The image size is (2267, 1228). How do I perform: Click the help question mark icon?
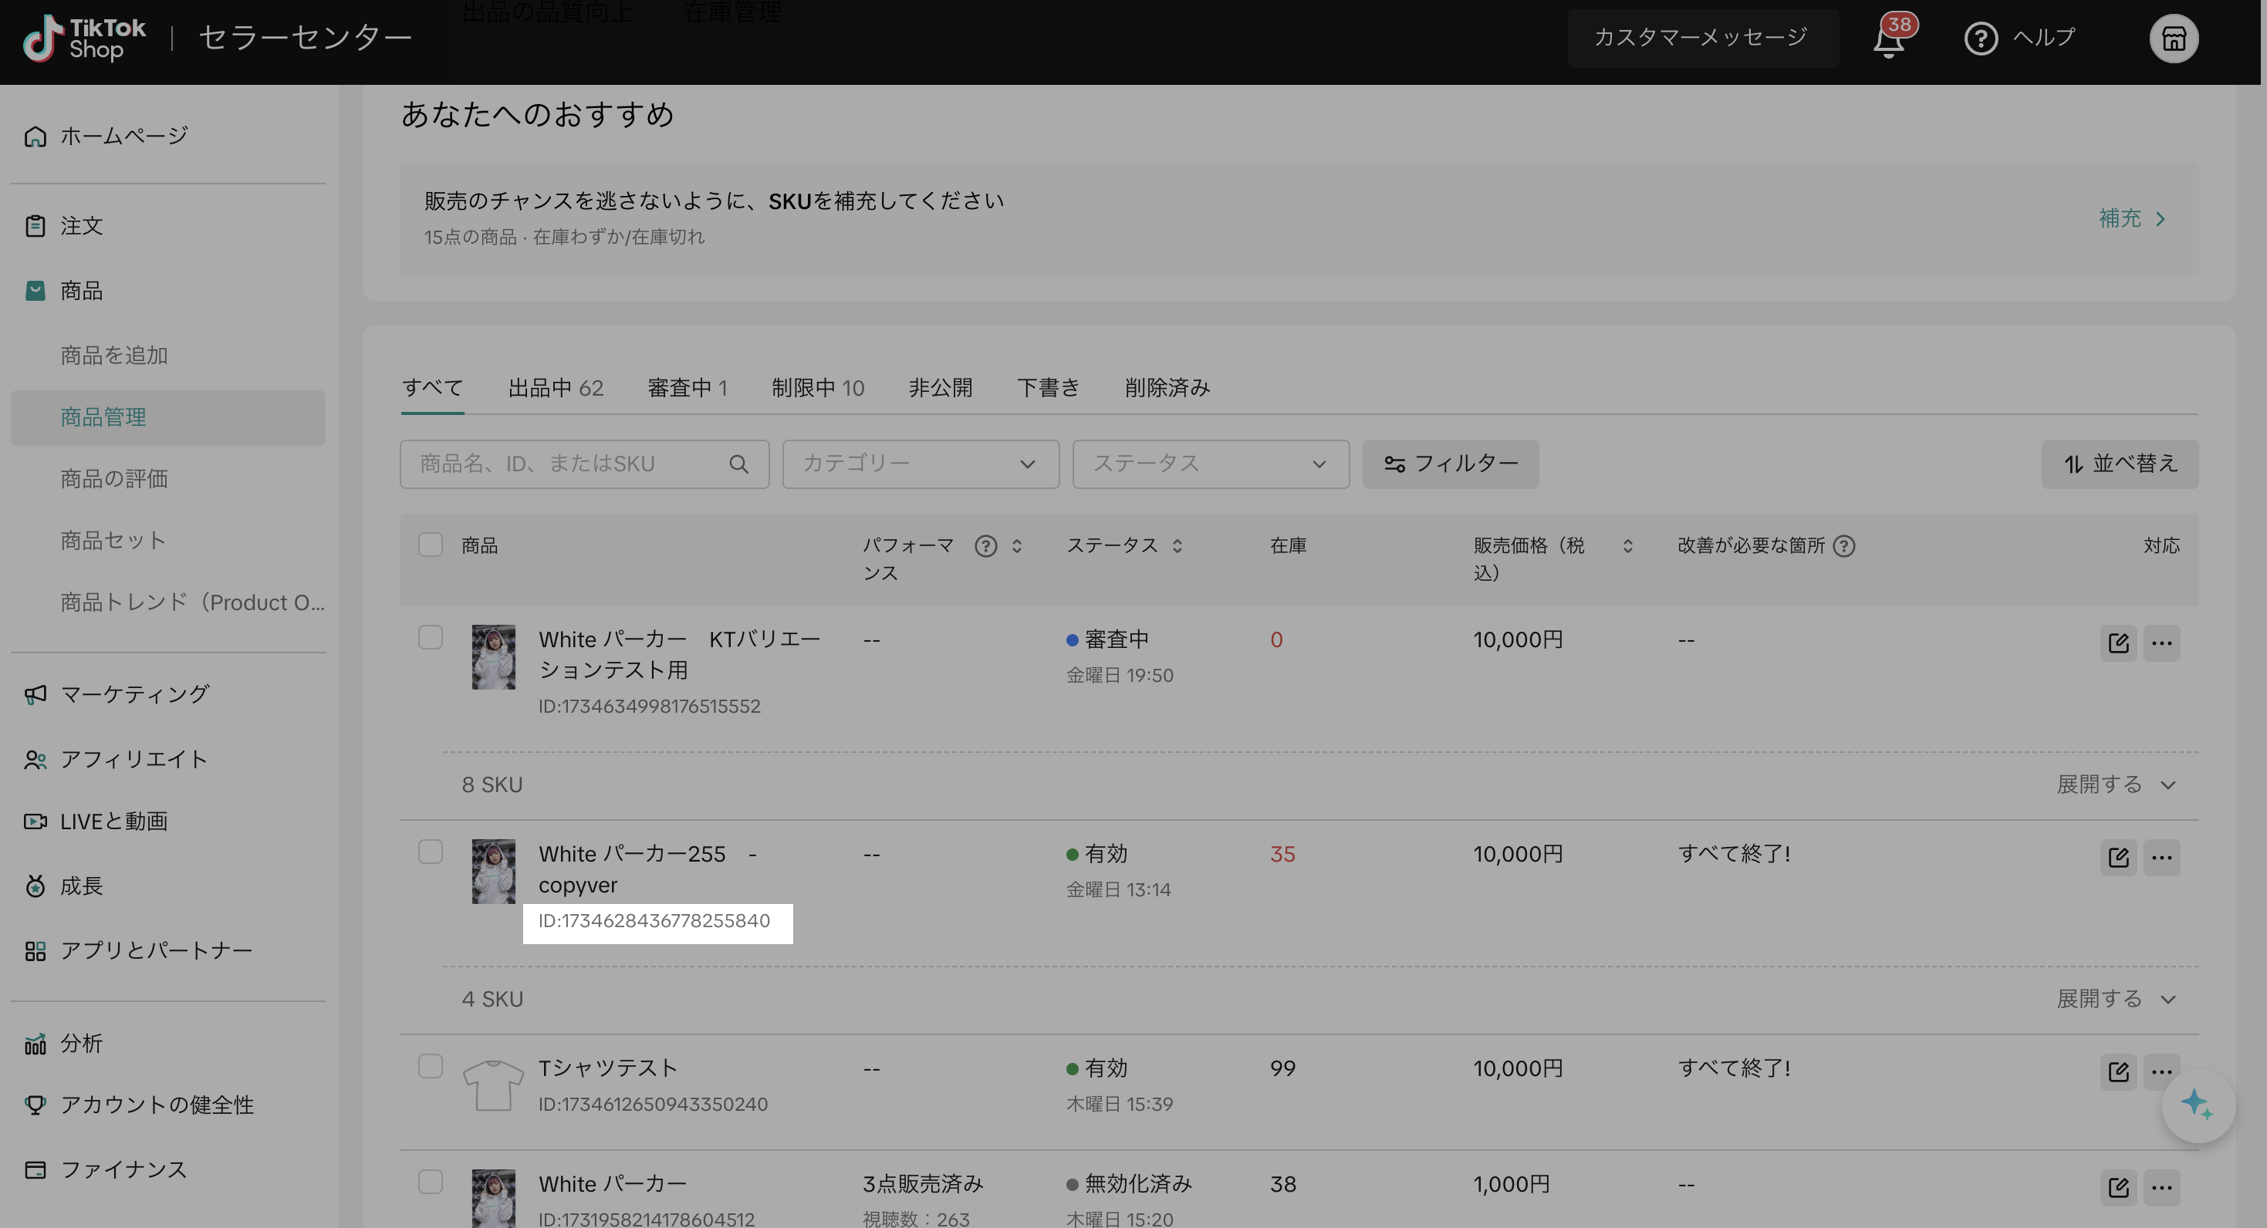(1980, 39)
